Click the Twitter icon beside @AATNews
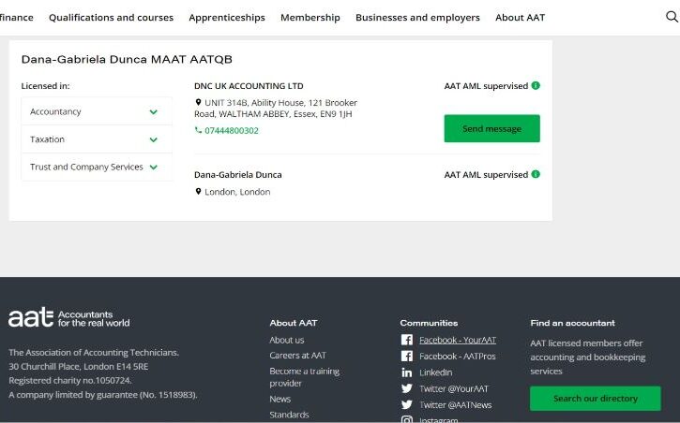Screen dimensions: 680x423 (407, 405)
